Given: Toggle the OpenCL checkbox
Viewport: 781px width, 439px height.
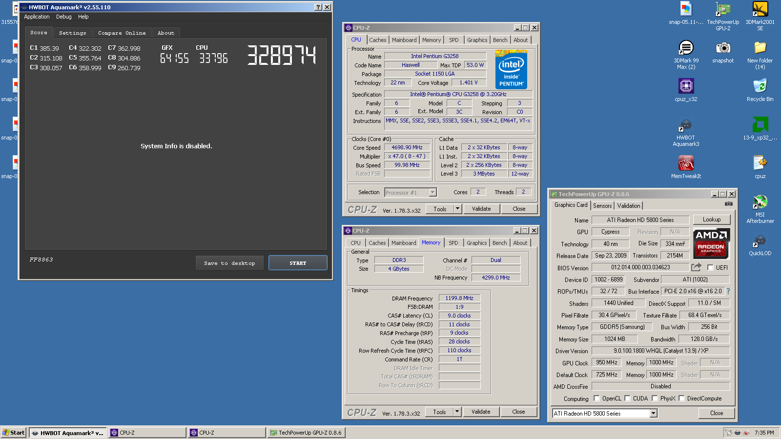Looking at the screenshot, I should coord(596,398).
